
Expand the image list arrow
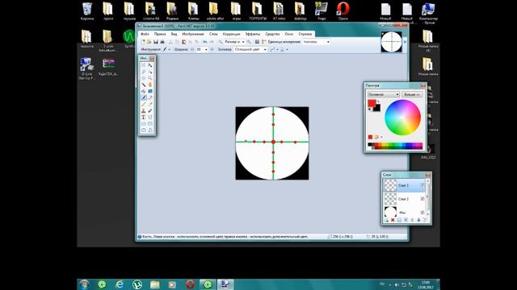[x=405, y=42]
